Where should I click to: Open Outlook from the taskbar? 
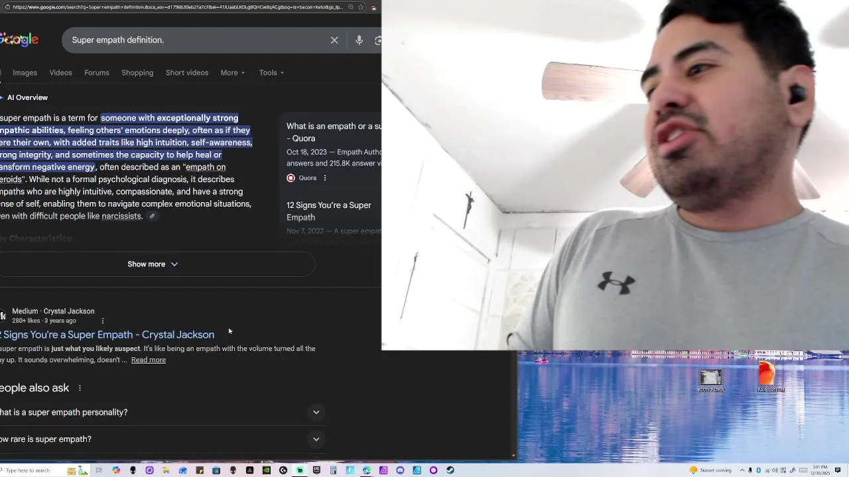pos(182,470)
